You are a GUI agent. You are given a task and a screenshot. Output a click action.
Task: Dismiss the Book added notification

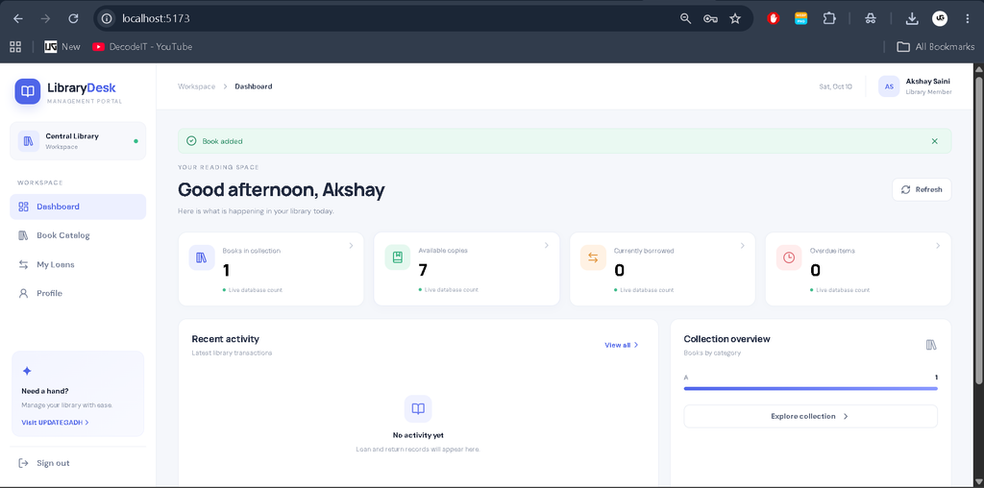pyautogui.click(x=934, y=141)
